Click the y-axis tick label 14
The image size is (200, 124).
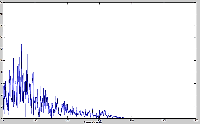point(1,37)
